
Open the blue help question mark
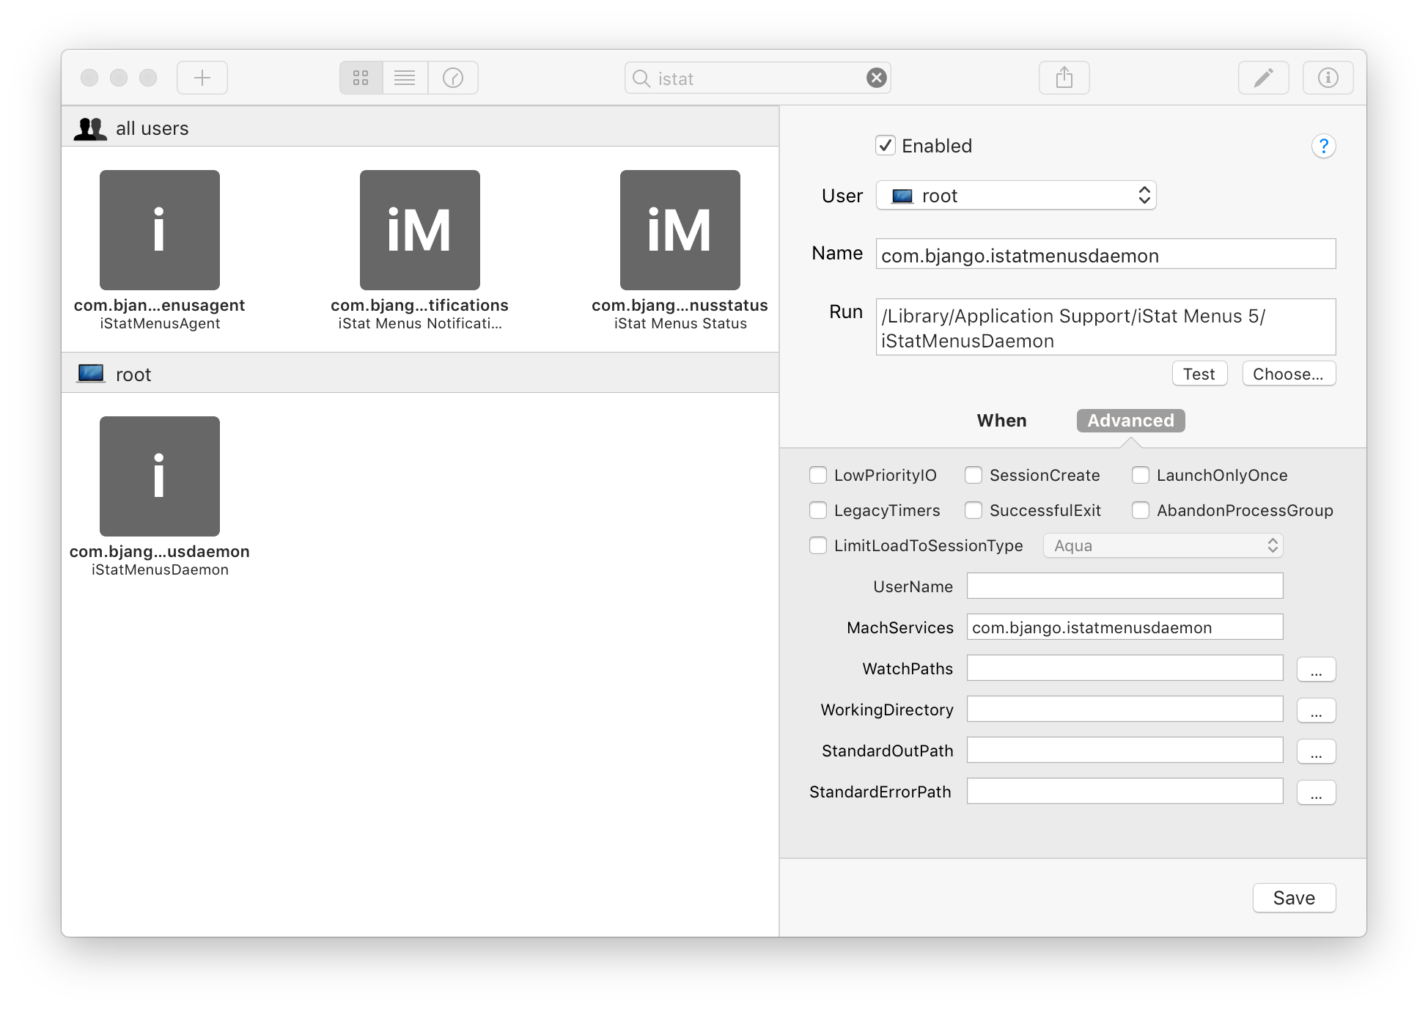point(1323,147)
